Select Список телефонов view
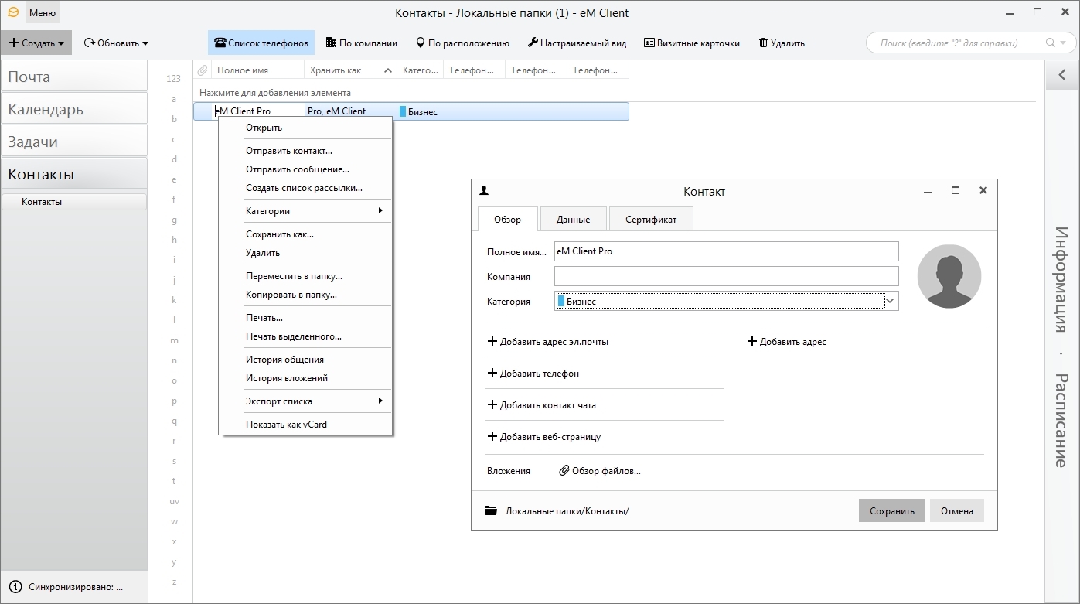 [x=261, y=43]
